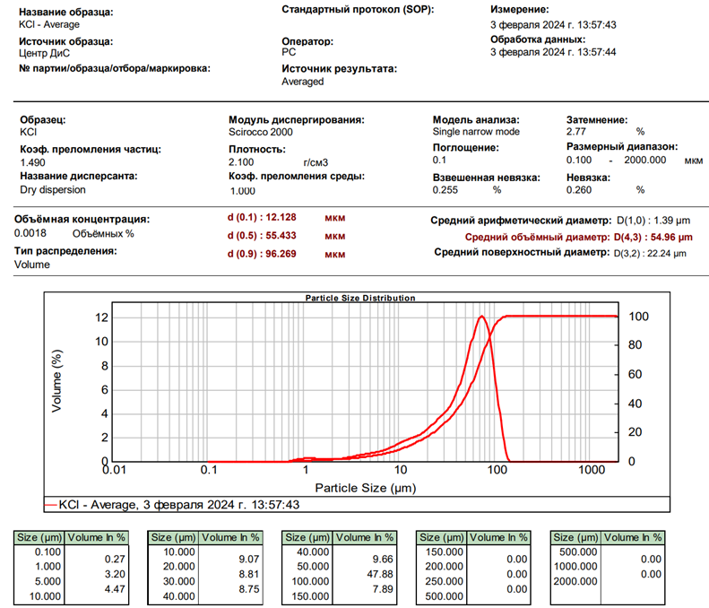The width and height of the screenshot is (709, 608).
Task: Click the particle refractive index value 1.490
Action: tap(32, 162)
